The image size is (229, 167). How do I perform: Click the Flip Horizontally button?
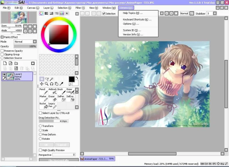click(59, 160)
